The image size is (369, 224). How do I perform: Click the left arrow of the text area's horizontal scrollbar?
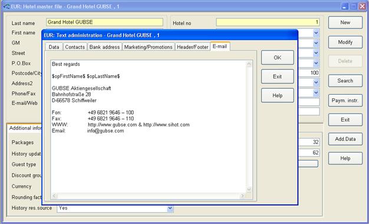(x=54, y=196)
